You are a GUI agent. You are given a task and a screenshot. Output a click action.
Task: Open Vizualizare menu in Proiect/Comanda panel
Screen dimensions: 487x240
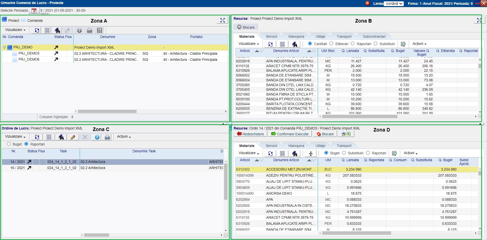(x=15, y=30)
